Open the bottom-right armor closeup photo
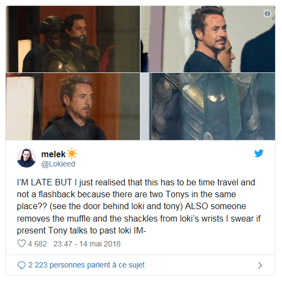 pyautogui.click(x=207, y=106)
